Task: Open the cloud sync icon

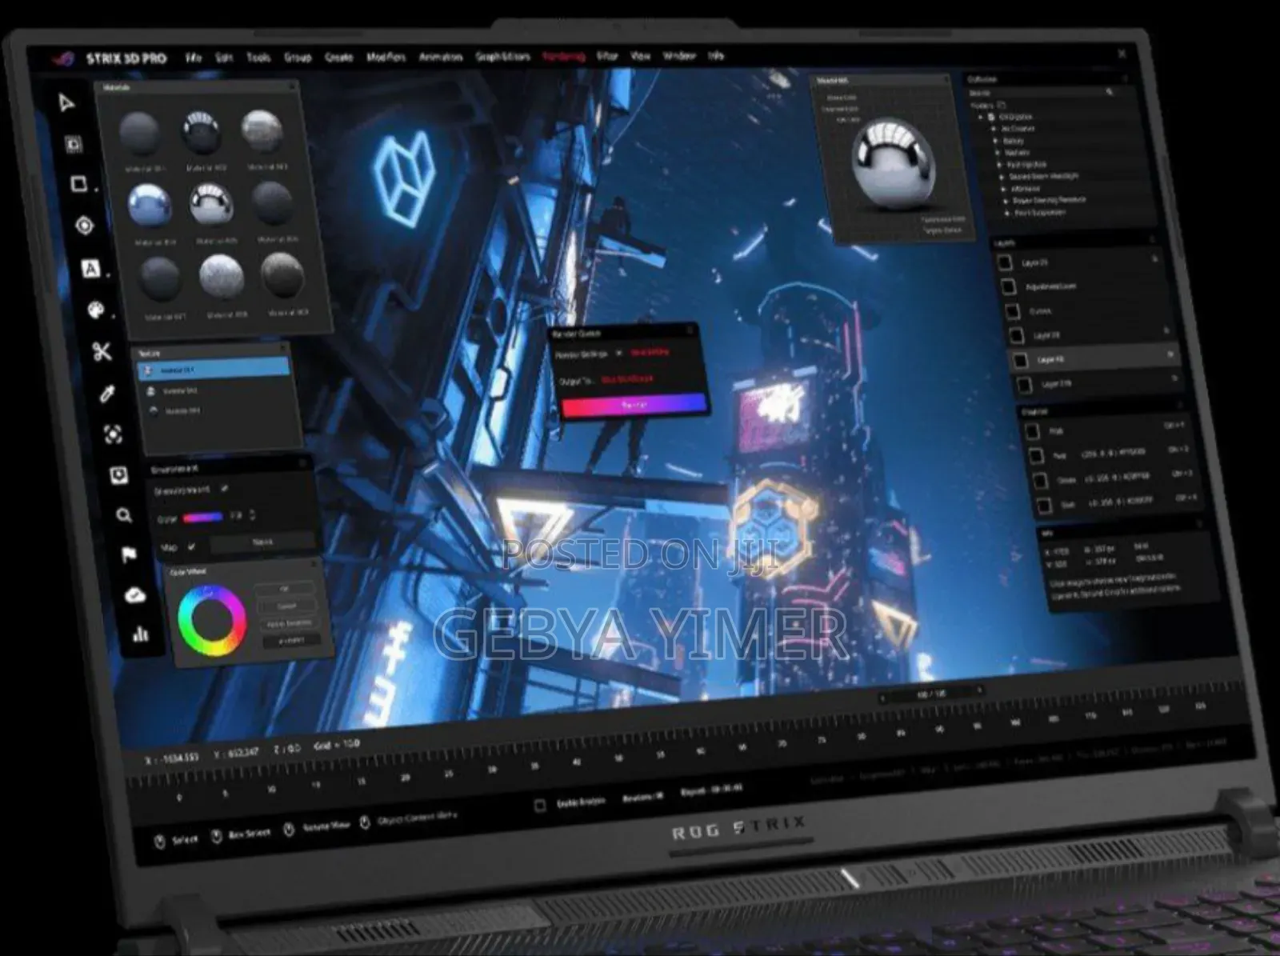Action: (x=135, y=594)
